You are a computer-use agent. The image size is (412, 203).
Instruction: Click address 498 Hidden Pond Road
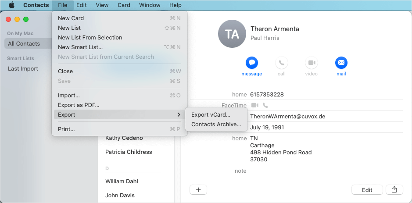click(281, 152)
